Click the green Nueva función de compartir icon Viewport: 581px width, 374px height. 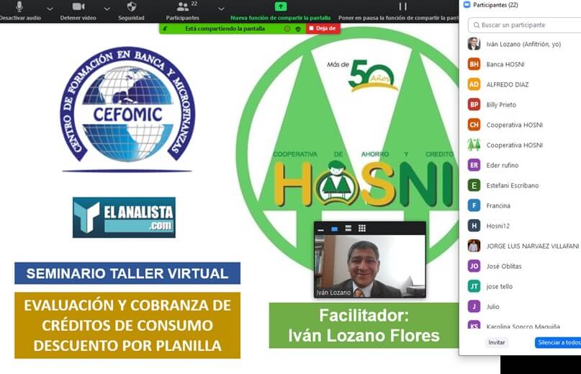click(281, 6)
